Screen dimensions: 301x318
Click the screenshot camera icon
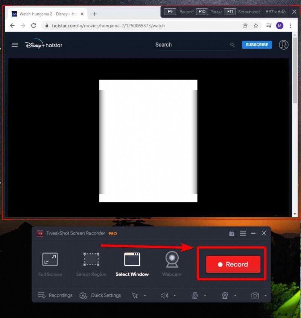256,295
